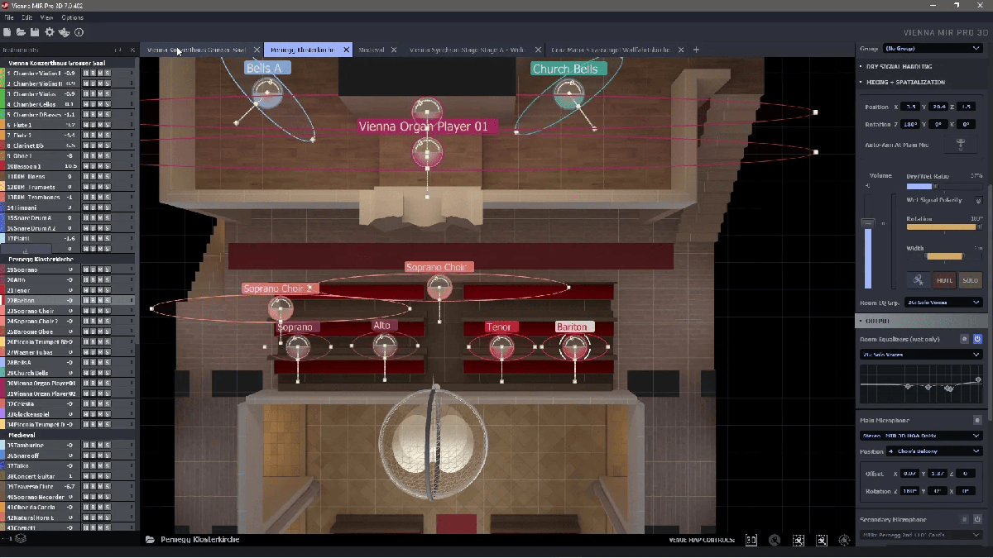993x558 pixels.
Task: Click the Auto-Aim At Main Mic icon
Action: pyautogui.click(x=961, y=145)
